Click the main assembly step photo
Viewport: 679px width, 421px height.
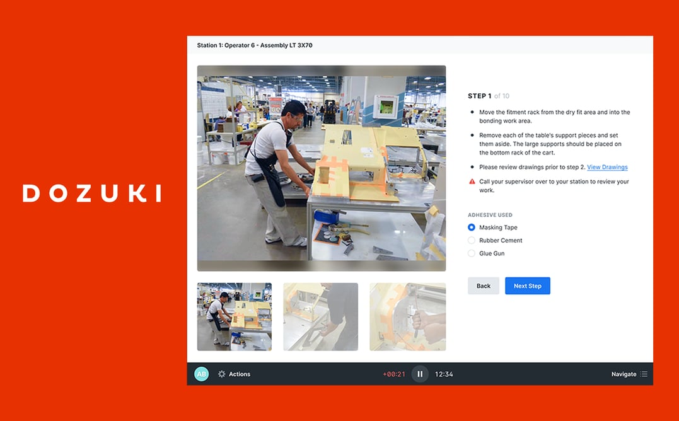click(x=321, y=168)
